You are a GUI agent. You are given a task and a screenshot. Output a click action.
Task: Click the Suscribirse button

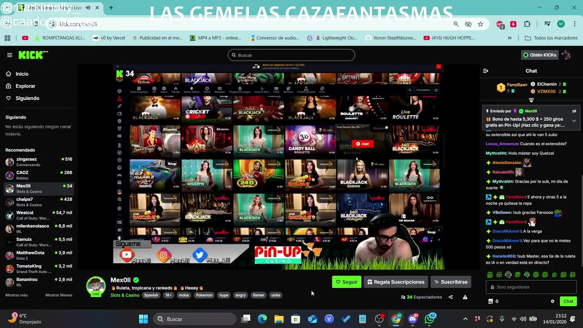tap(450, 282)
